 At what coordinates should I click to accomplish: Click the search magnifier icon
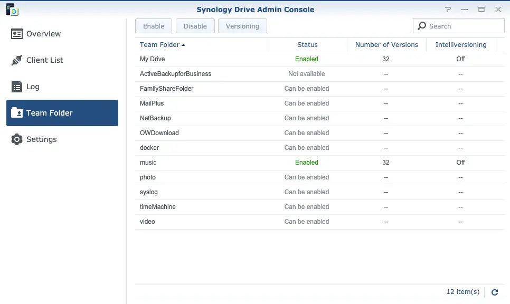pyautogui.click(x=422, y=26)
